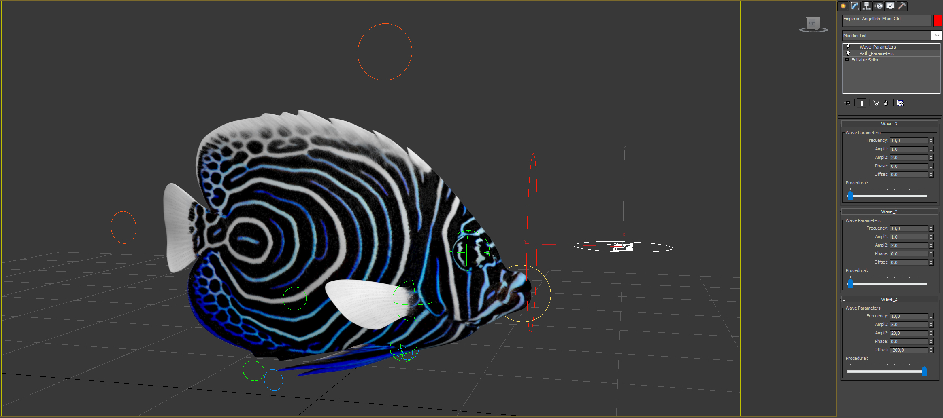Pin the modifier stack

tap(847, 103)
